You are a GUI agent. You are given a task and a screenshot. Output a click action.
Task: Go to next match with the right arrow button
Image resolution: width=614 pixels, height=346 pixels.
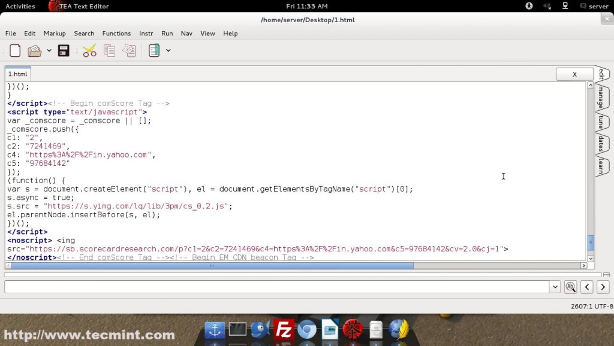pyautogui.click(x=603, y=287)
